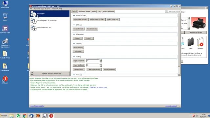Open WicReset desktop shortcut
The height and width of the screenshot is (118, 210).
(5, 80)
